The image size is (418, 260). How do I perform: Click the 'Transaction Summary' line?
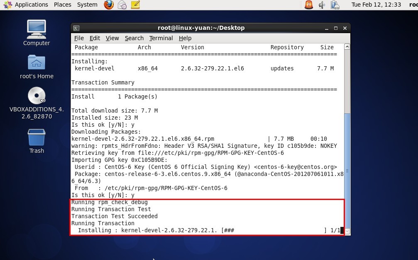(103, 82)
